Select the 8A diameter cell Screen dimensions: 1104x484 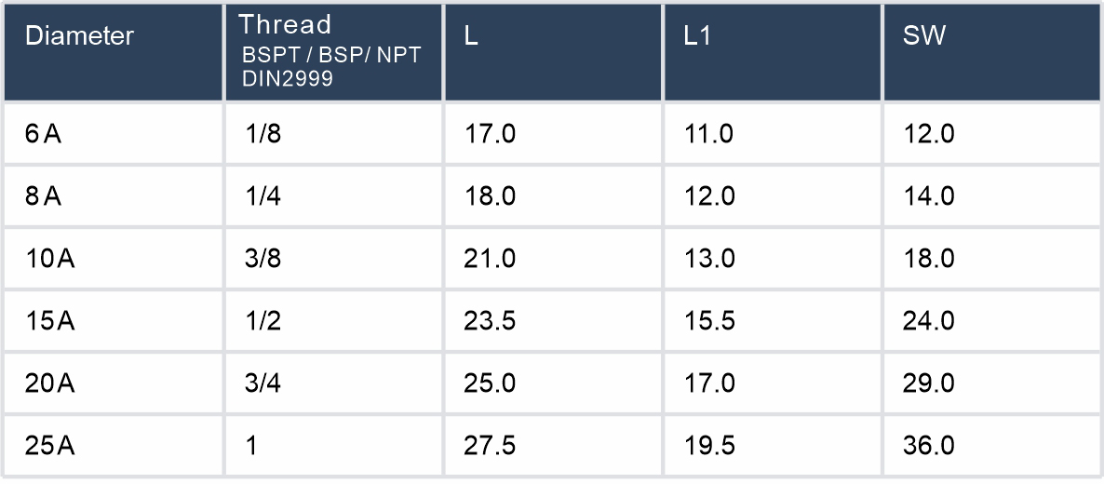[44, 196]
